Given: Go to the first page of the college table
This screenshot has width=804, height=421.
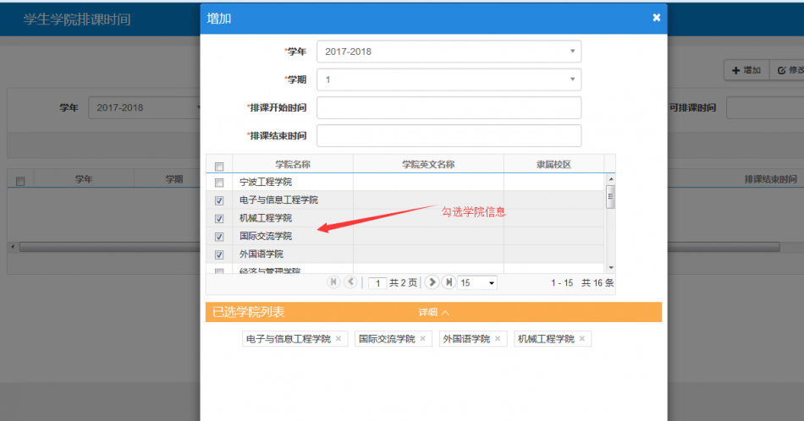Looking at the screenshot, I should (333, 282).
